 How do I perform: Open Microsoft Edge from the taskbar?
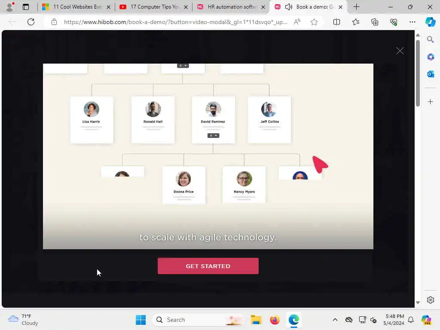[293, 320]
